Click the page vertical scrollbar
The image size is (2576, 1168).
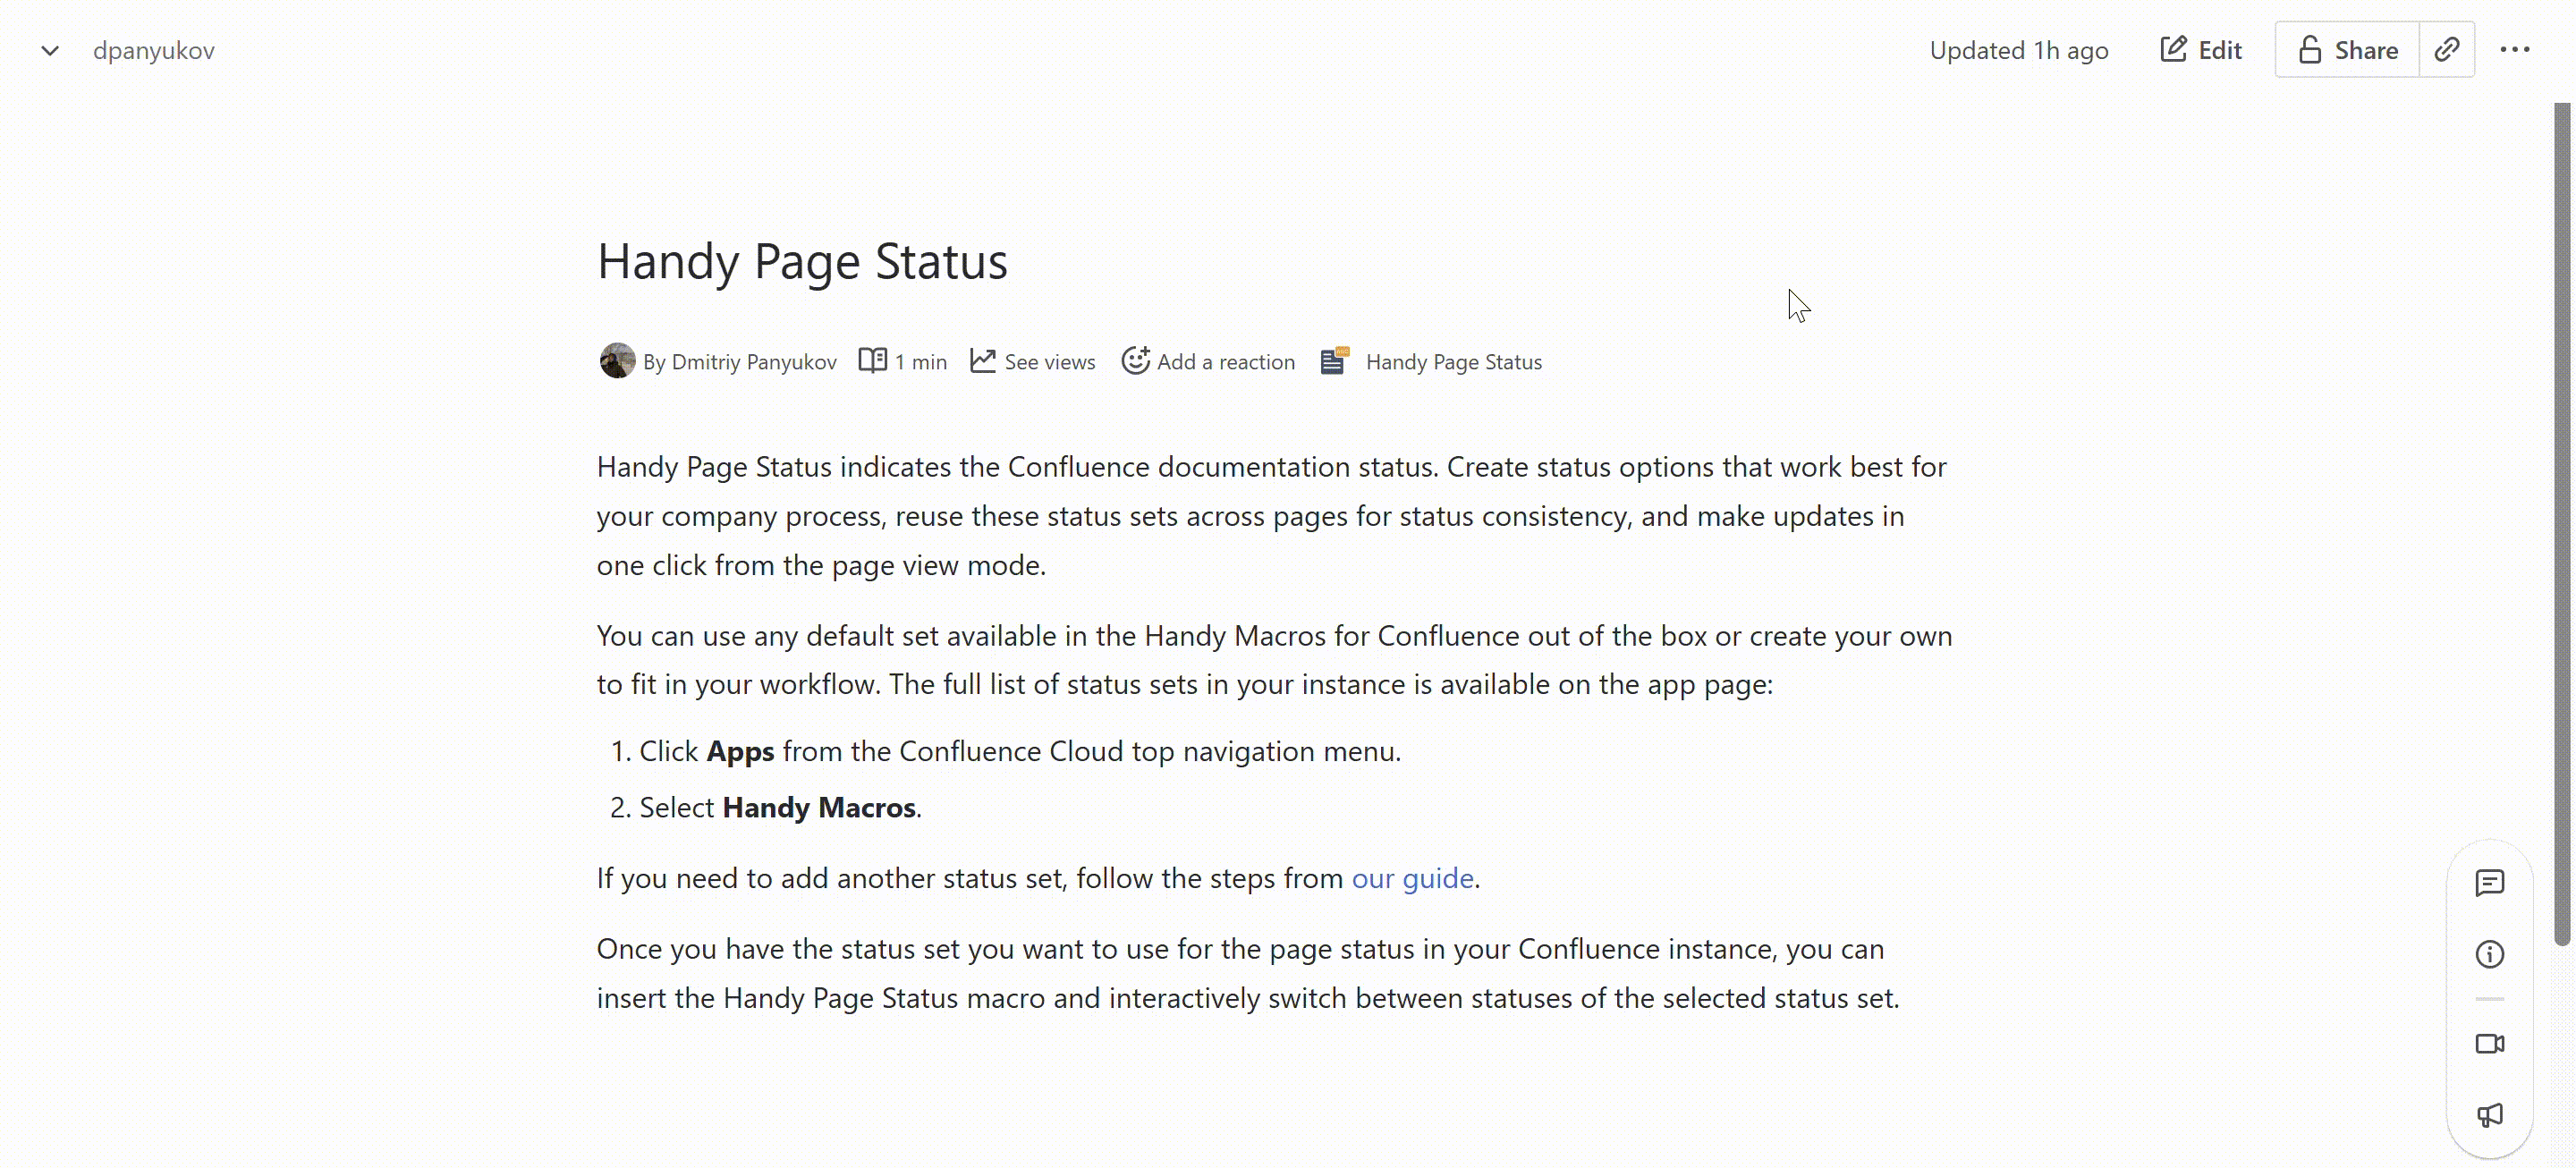point(2561,520)
